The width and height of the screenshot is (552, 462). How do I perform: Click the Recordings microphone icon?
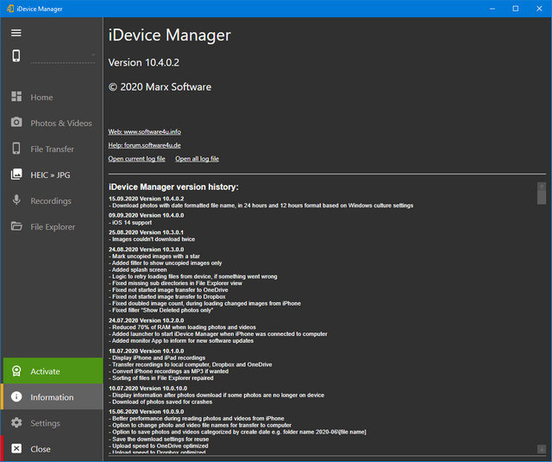pyautogui.click(x=16, y=201)
